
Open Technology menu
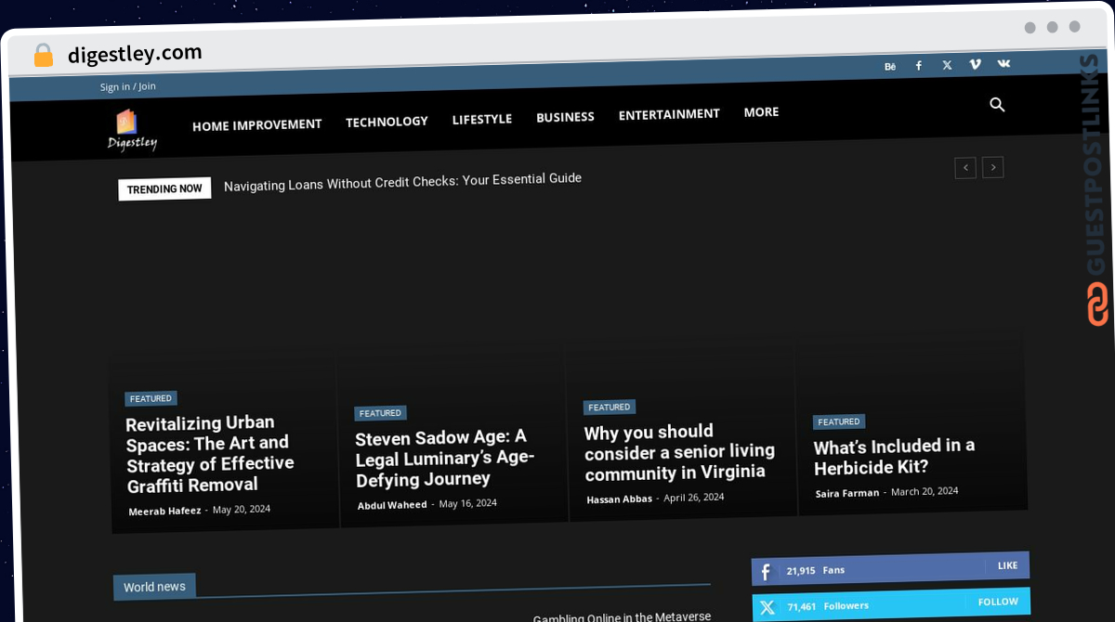pyautogui.click(x=387, y=122)
